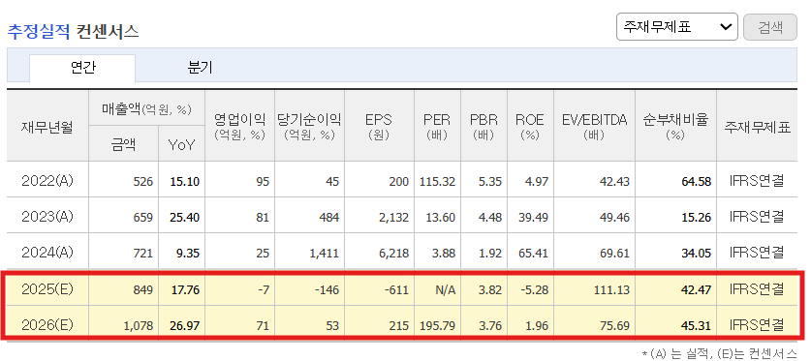Select the 2026(E) row label
The width and height of the screenshot is (811, 361).
coord(47,325)
